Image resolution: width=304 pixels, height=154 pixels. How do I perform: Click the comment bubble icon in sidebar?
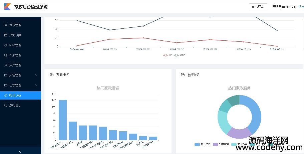coord(5,55)
